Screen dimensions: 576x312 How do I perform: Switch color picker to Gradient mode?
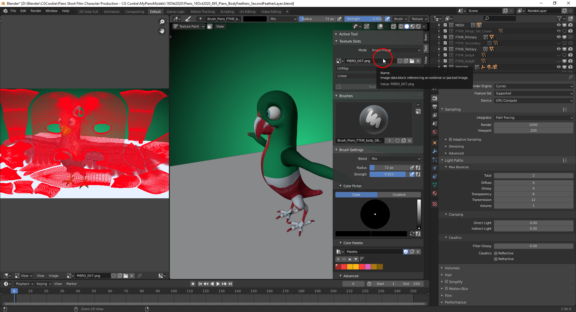tap(399, 194)
